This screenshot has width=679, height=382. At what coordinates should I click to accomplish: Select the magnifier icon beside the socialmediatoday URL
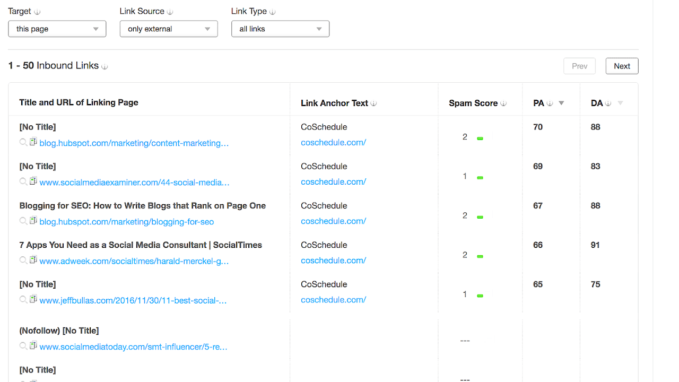coord(23,347)
